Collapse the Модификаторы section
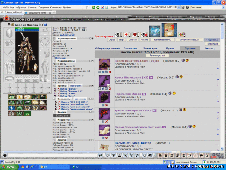226x170 pixels. point(54,61)
